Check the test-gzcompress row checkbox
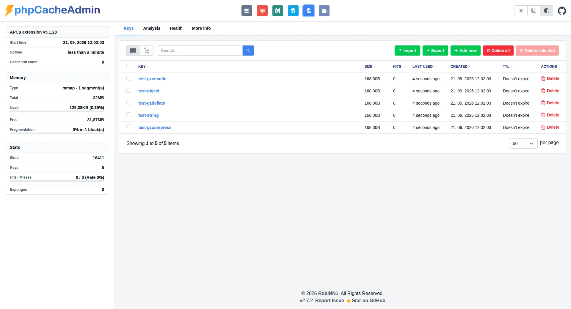The height and width of the screenshot is (309, 571). coord(129,127)
